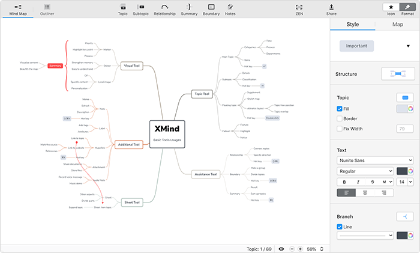The height and width of the screenshot is (253, 420).
Task: Select the Sheet Tool topic
Action: point(132,203)
